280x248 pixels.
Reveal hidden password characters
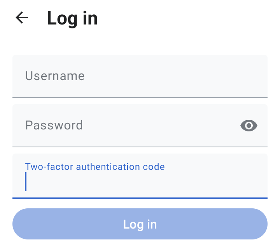pyautogui.click(x=249, y=126)
